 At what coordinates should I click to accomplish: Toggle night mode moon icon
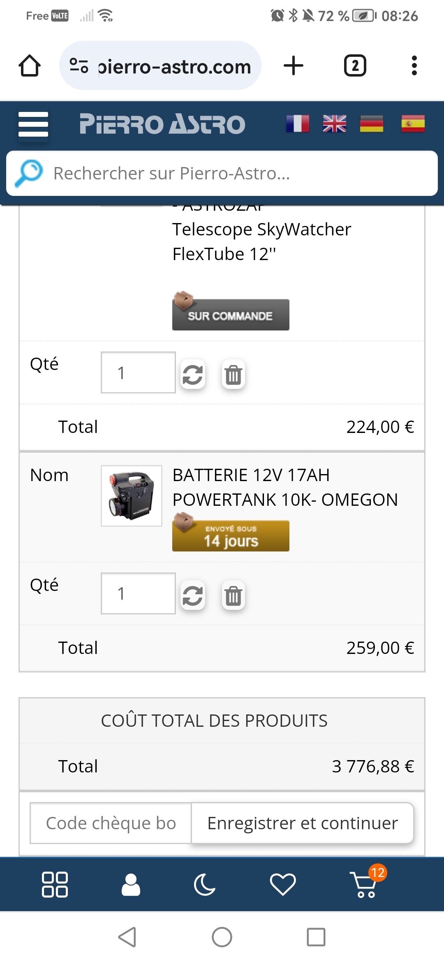pos(205,884)
